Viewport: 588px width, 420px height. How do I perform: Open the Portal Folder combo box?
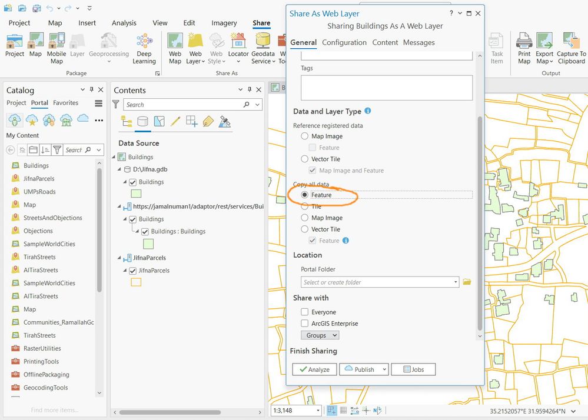(x=380, y=282)
